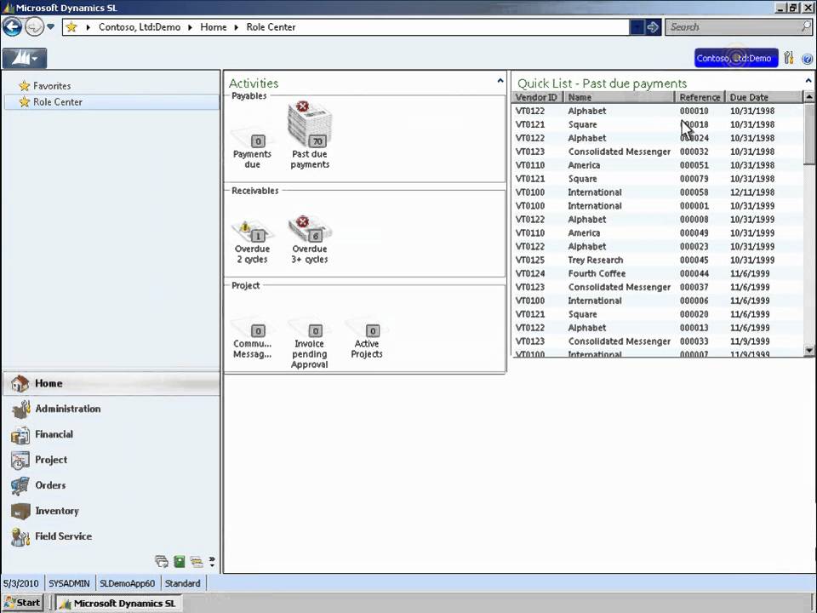Open the Microsoft Dynamics sailboat menu button
Image resolution: width=817 pixels, height=613 pixels.
pos(25,58)
